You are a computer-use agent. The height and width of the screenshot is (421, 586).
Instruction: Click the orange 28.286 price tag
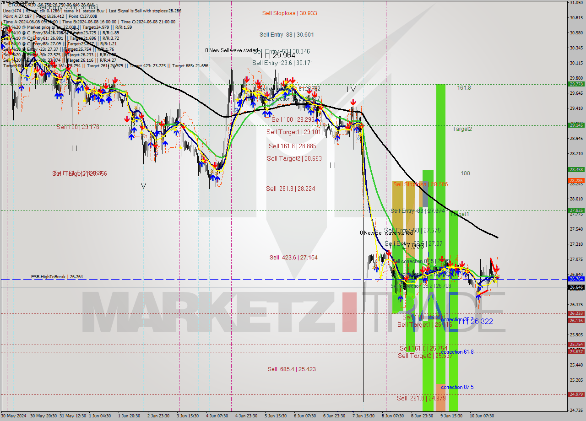click(576, 181)
